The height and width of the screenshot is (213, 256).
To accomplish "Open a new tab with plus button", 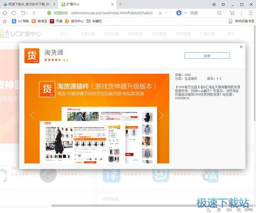I will 120,4.
